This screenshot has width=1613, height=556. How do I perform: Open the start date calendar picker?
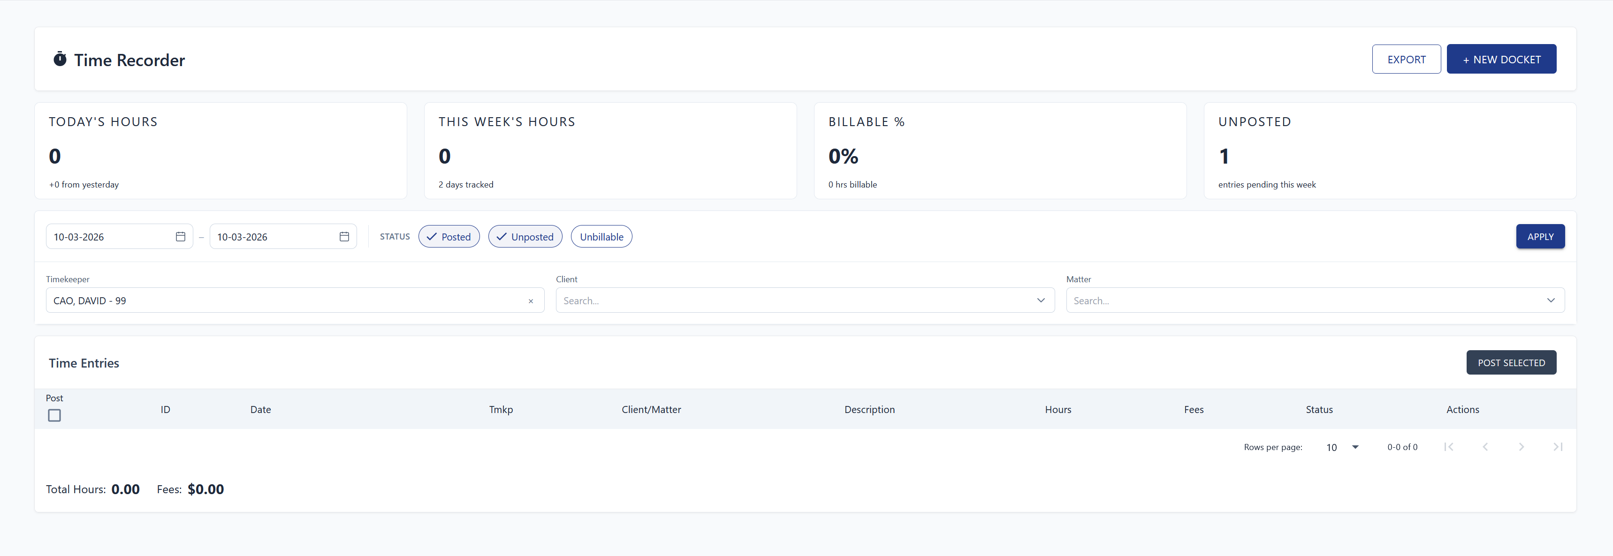click(x=180, y=236)
